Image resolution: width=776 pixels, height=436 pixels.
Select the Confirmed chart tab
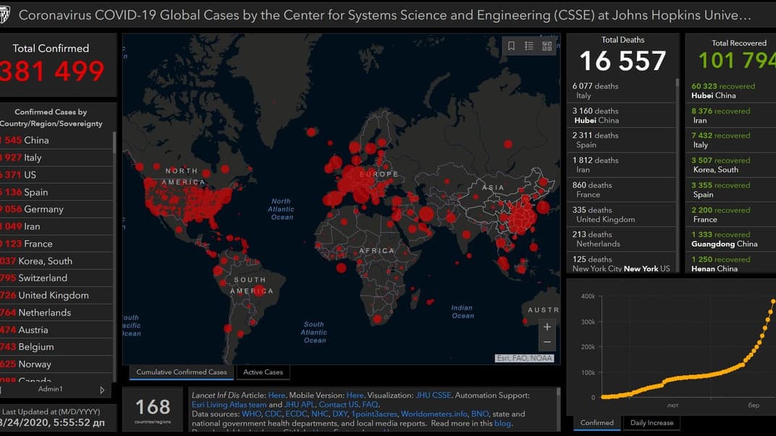point(597,423)
